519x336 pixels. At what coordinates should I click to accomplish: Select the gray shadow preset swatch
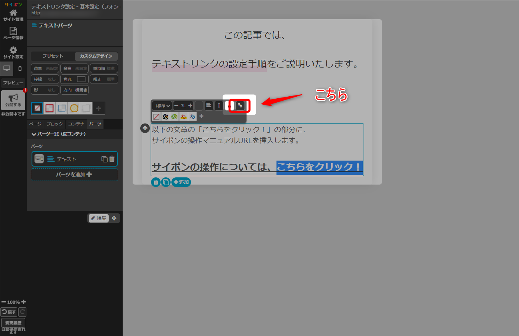click(86, 108)
